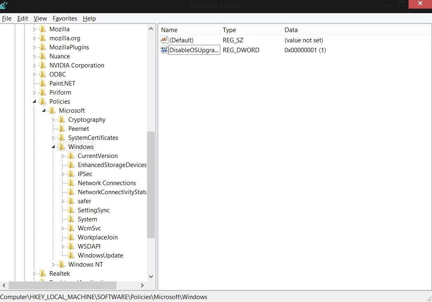Expand the CurrentVersion key
This screenshot has height=302, width=432.
(x=63, y=156)
